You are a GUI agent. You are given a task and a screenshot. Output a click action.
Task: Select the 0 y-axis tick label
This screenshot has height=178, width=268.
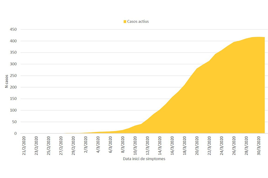[16, 133]
